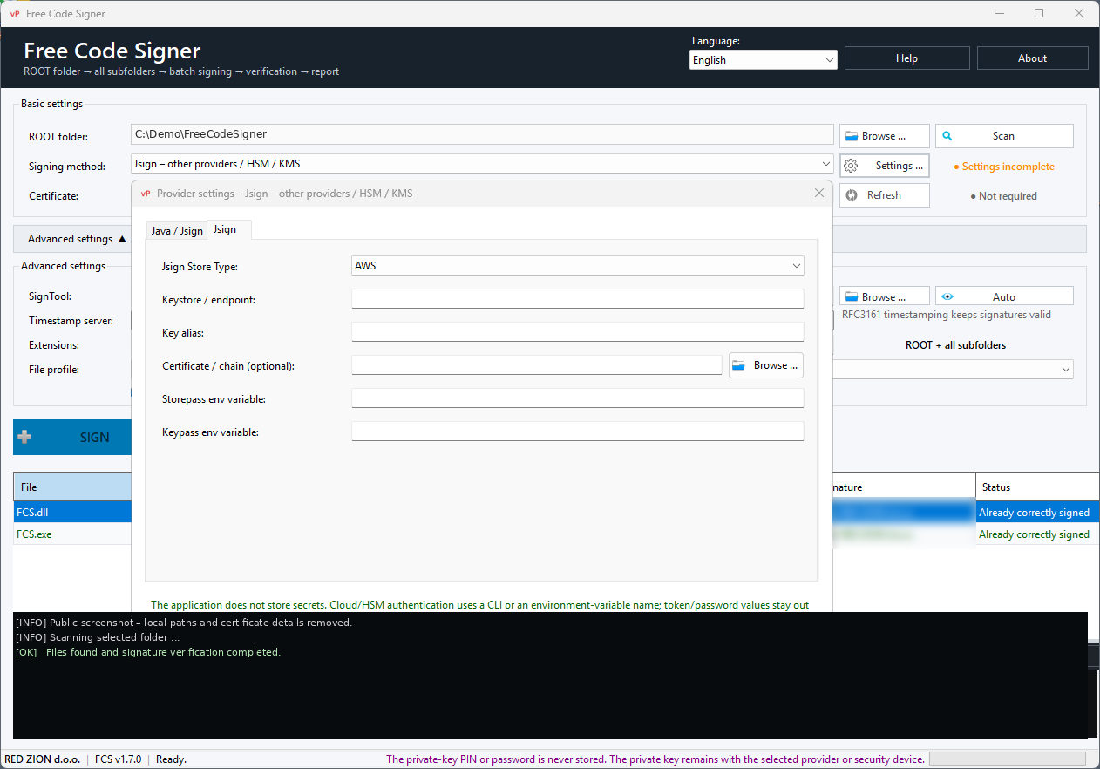Screen dimensions: 1100x769
Task: Click the Status column header
Action: (x=1037, y=487)
